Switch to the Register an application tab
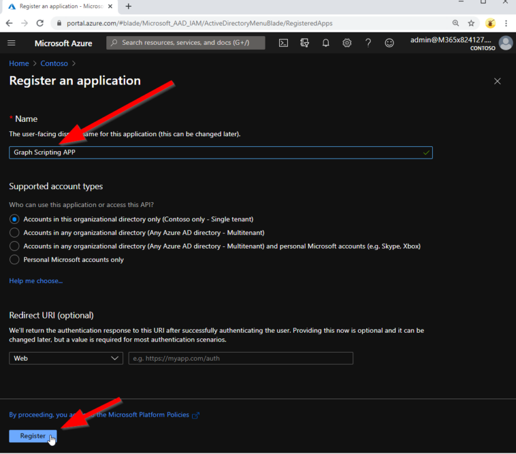The image size is (516, 454). pos(61,6)
